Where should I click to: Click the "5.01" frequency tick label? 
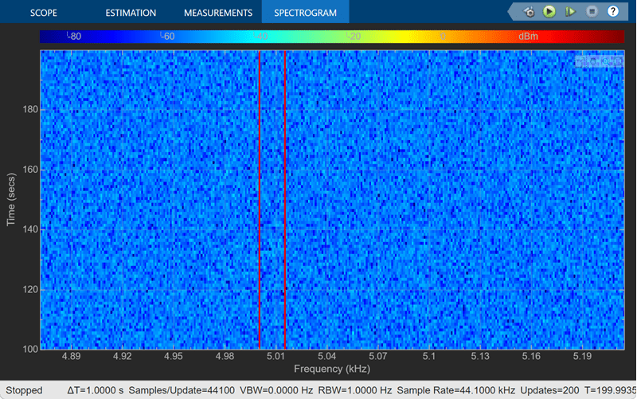(x=276, y=356)
